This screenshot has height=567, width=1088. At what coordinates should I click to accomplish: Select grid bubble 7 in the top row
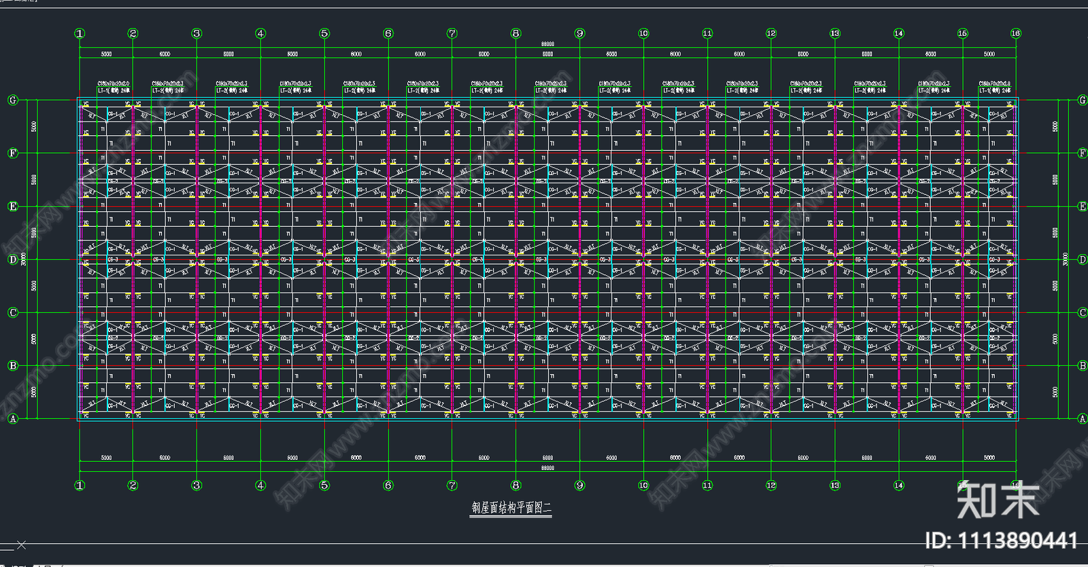(452, 33)
